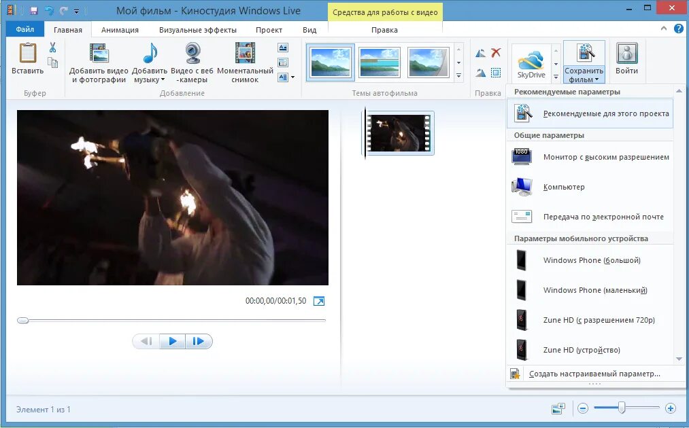Switch to the Проект tab
This screenshot has width=689, height=428.
pos(269,30)
